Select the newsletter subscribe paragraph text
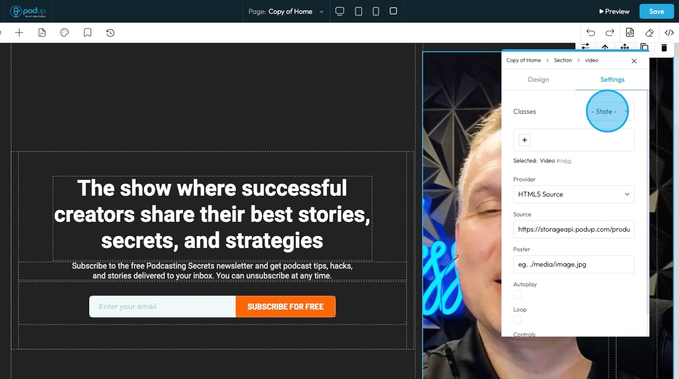Screen dimensions: 679x379 pyautogui.click(x=212, y=270)
